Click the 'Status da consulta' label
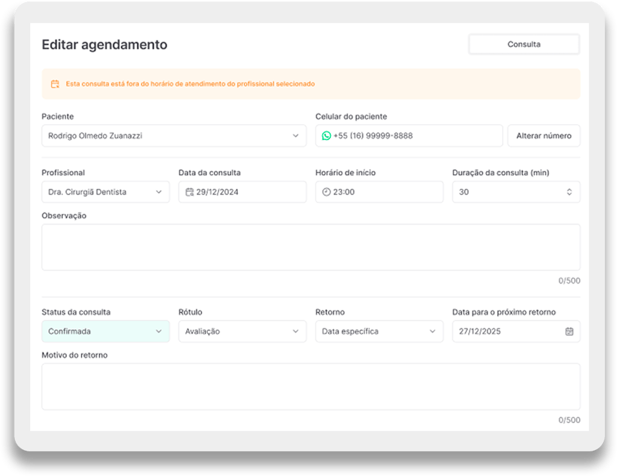The height and width of the screenshot is (476, 617). click(x=76, y=312)
